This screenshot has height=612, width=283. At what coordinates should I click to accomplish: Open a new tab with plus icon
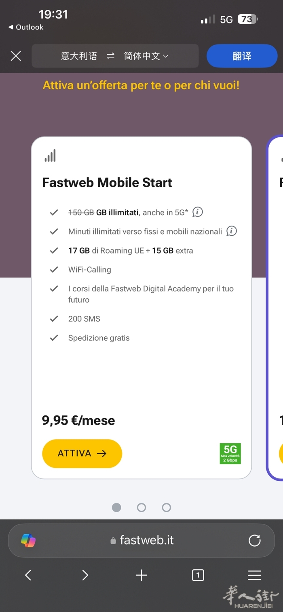(x=141, y=575)
